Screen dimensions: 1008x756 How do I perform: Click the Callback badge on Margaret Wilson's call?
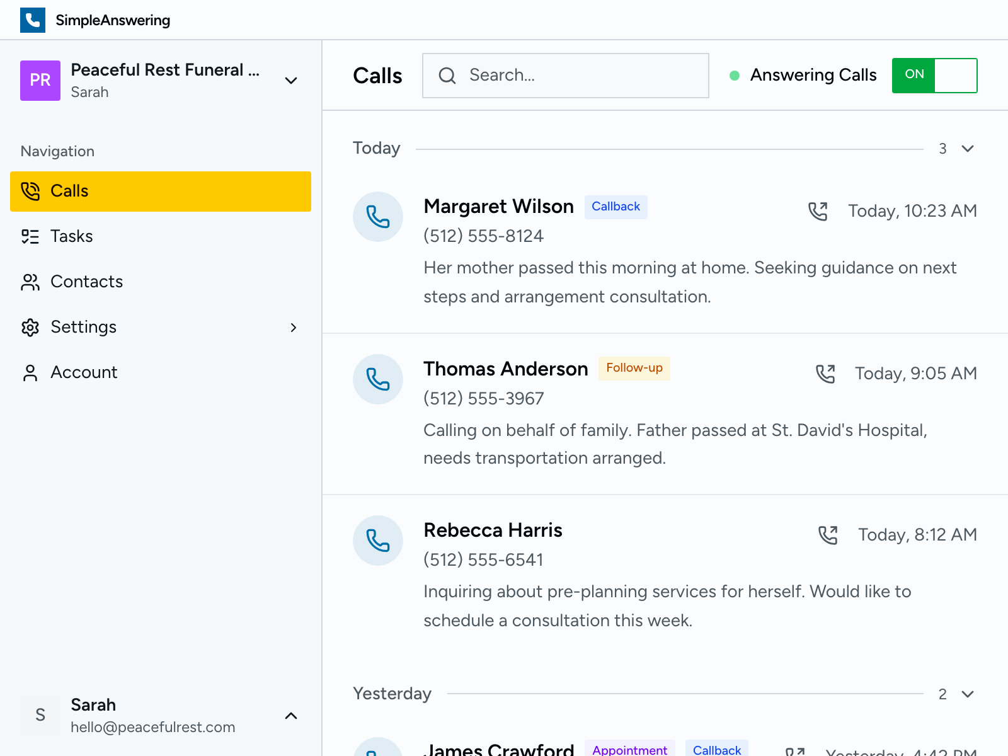point(616,207)
